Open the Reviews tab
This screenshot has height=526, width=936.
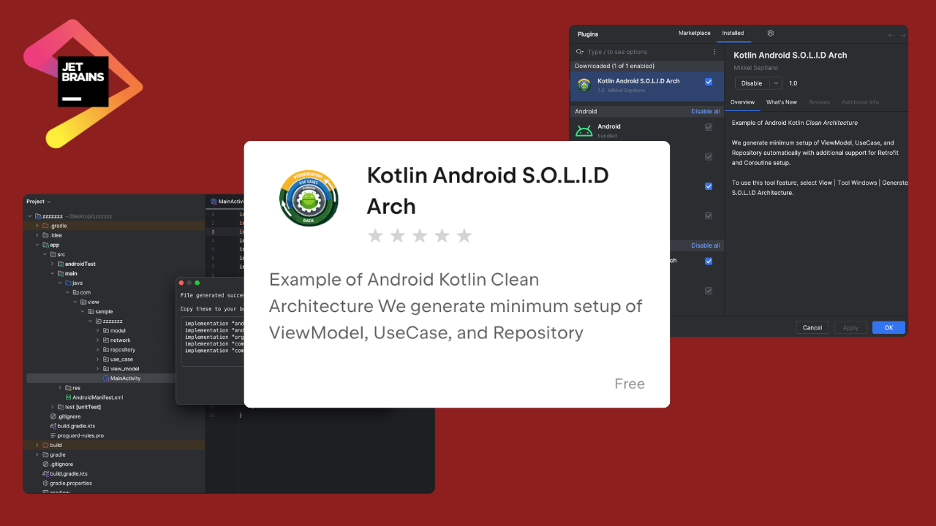(819, 102)
